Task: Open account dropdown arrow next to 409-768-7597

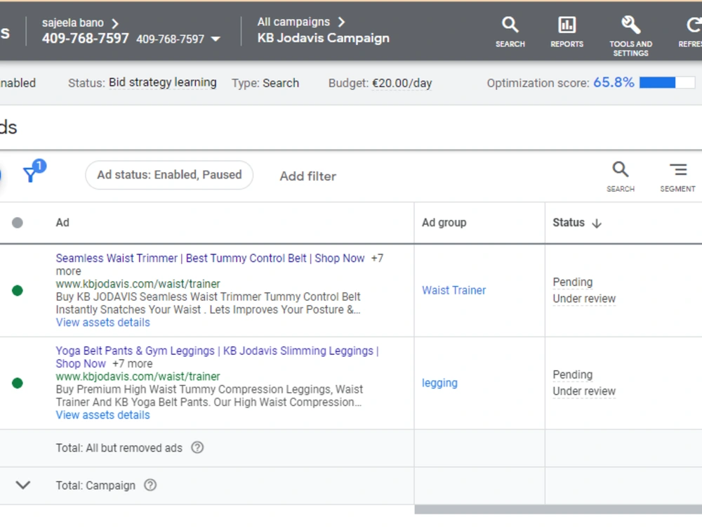Action: coord(216,39)
